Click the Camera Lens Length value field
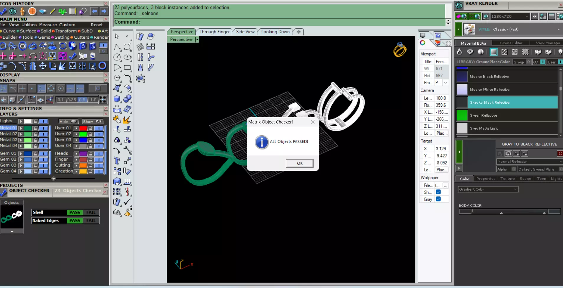Screen dimensions: 563x288 (x=442, y=98)
